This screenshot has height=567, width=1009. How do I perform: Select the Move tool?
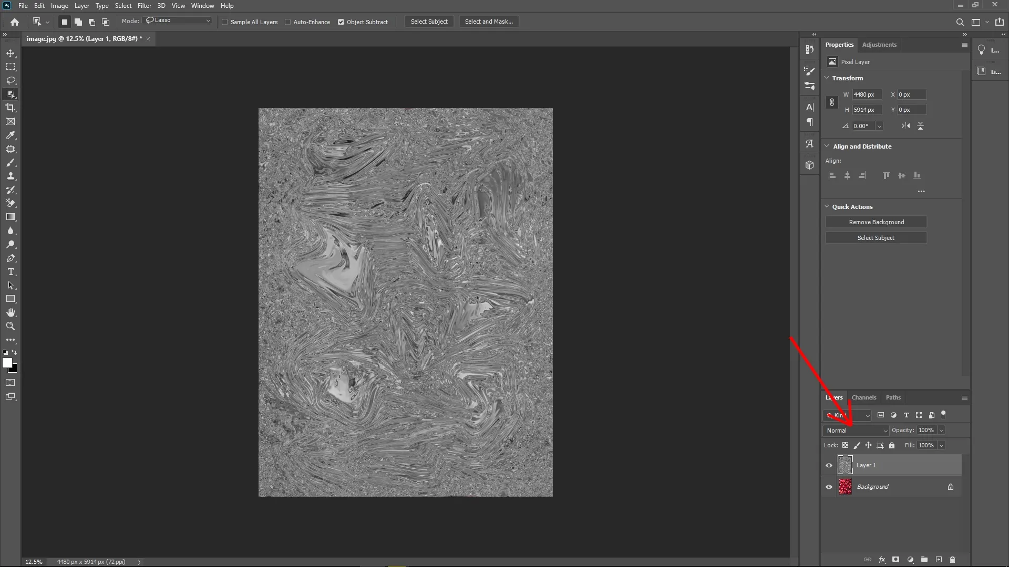(x=11, y=53)
